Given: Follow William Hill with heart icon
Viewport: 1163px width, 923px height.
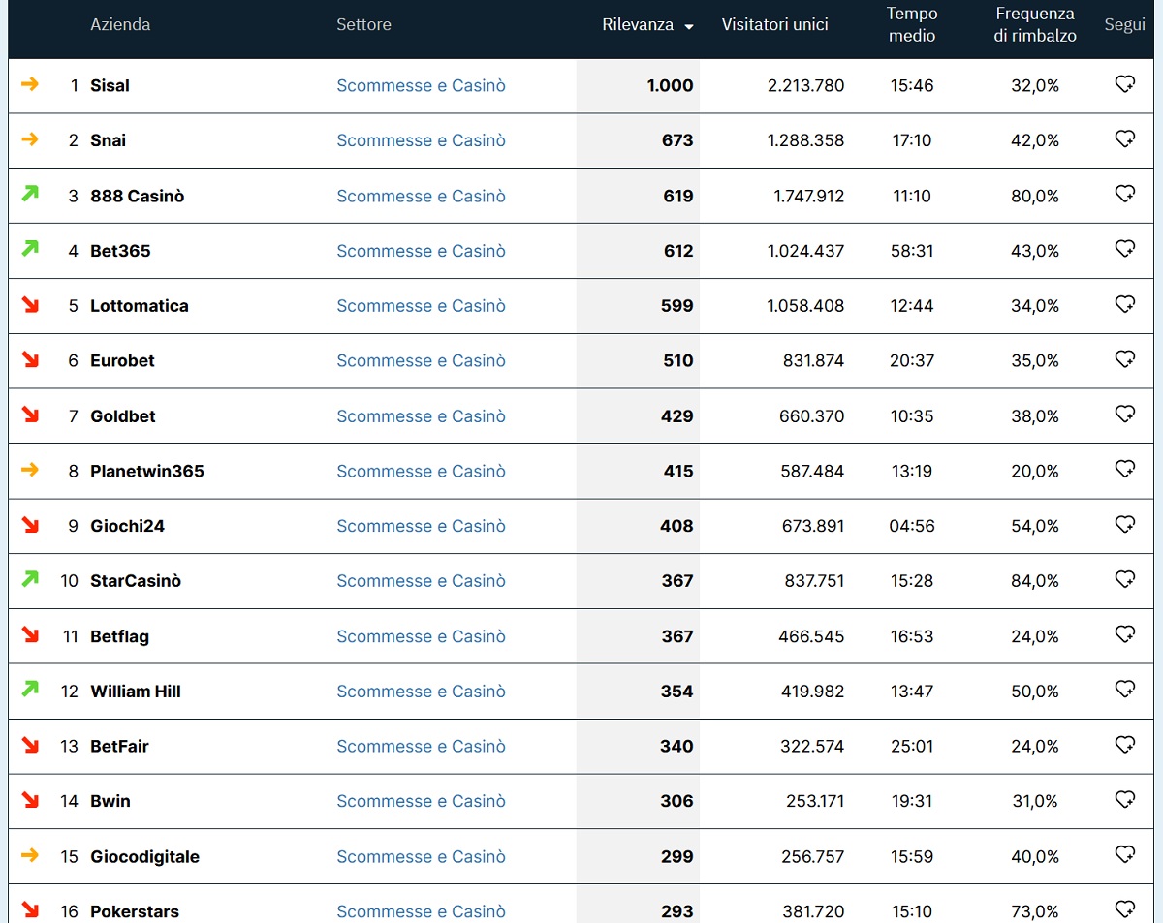Looking at the screenshot, I should tap(1124, 690).
